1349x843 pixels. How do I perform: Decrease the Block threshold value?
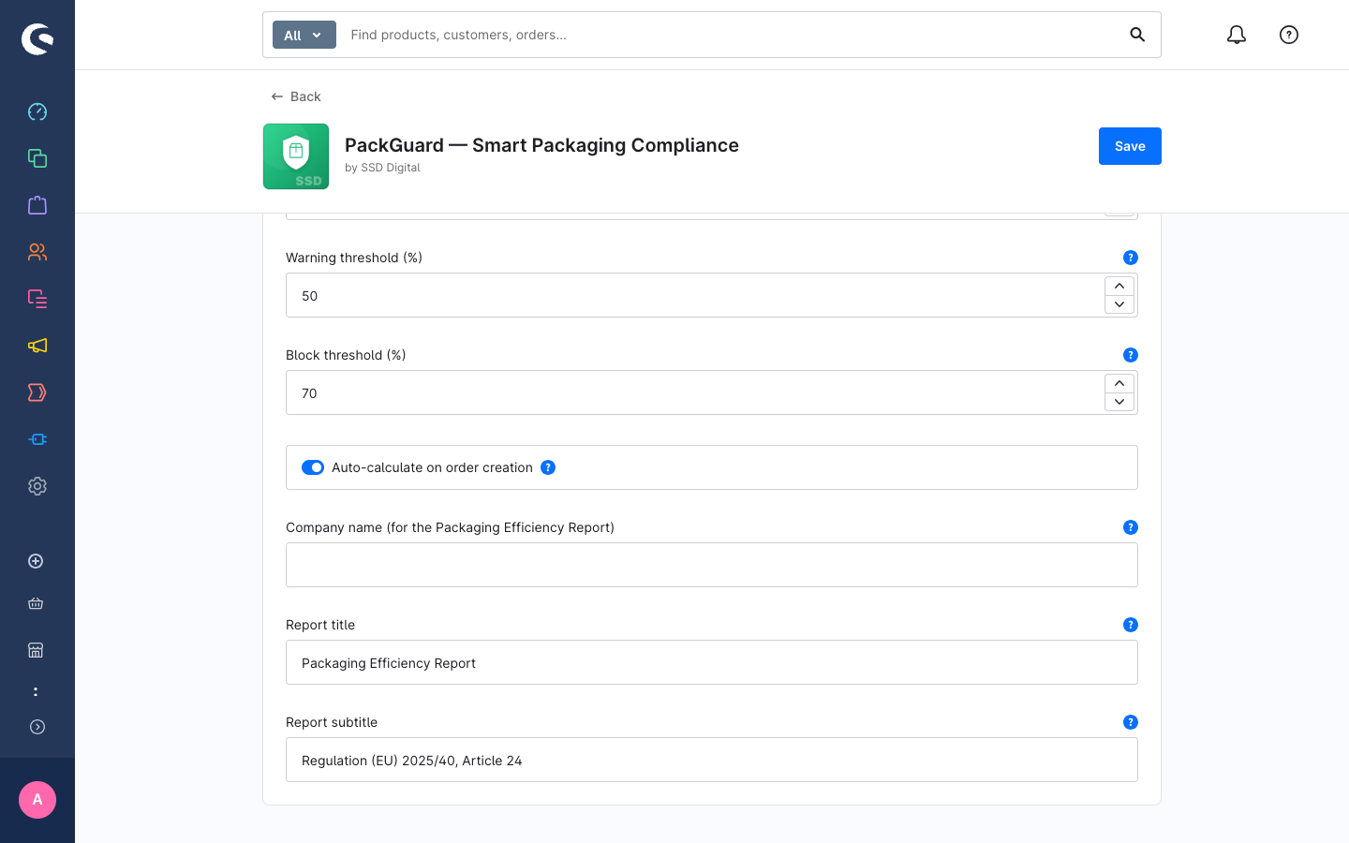pos(1119,402)
